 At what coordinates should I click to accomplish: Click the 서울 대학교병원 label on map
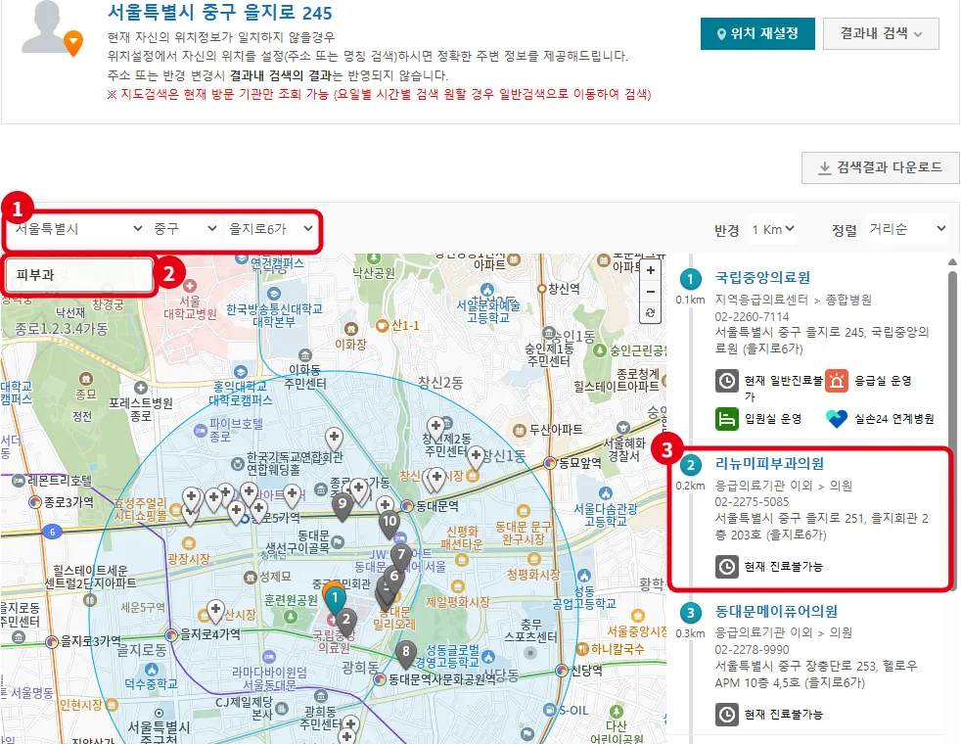coord(190,307)
